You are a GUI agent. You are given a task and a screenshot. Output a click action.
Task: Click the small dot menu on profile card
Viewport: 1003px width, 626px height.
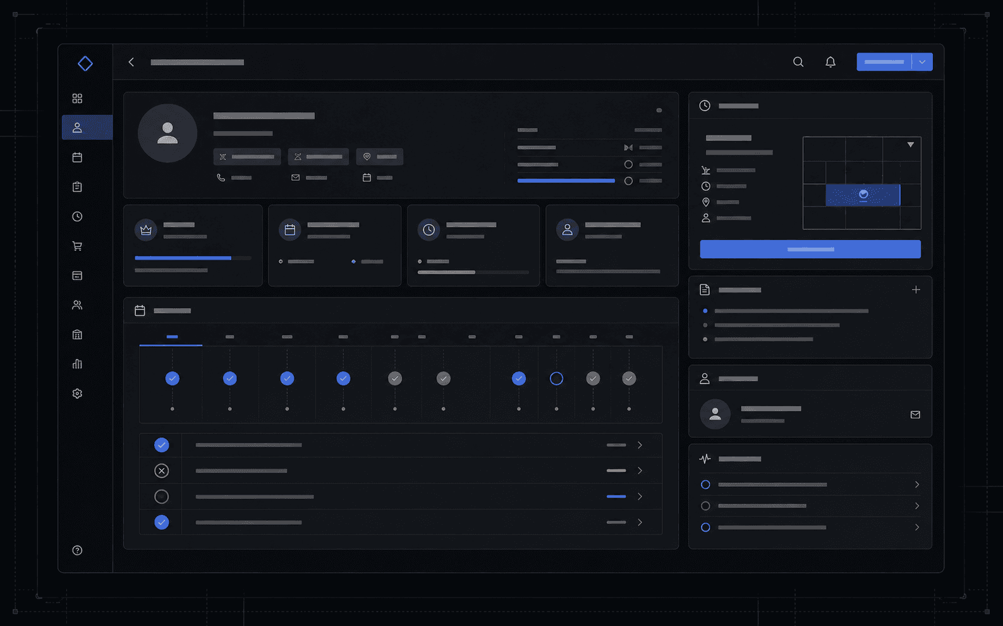(x=659, y=111)
